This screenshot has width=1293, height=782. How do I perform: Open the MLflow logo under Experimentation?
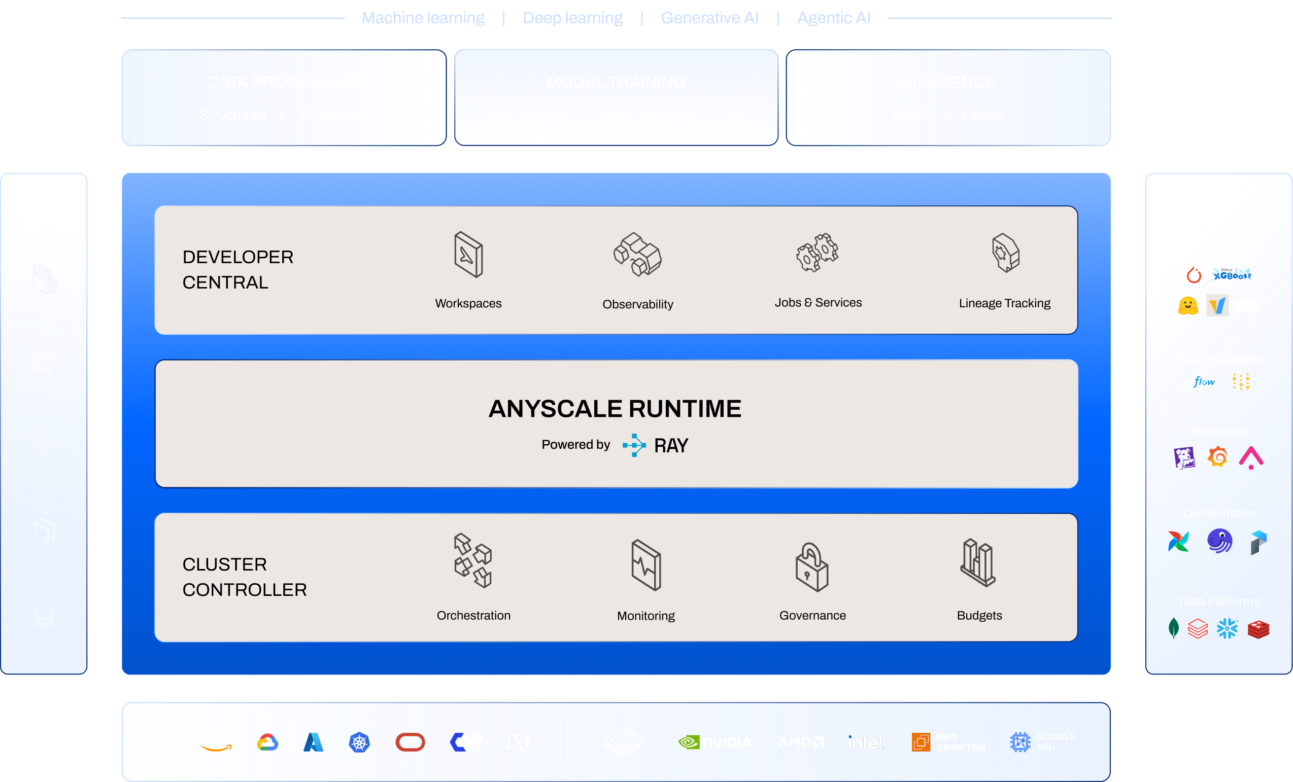(1201, 382)
